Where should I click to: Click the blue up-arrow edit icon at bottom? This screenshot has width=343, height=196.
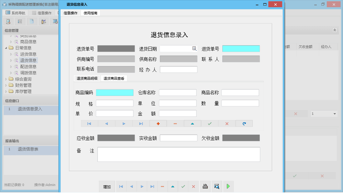pos(173,186)
